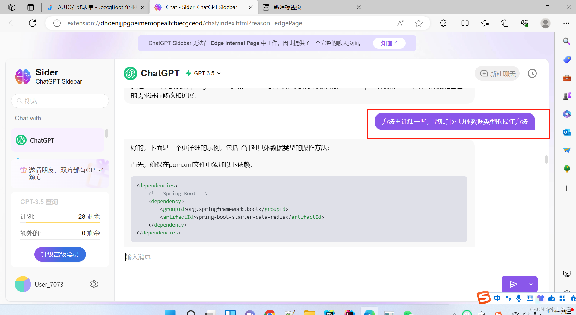Dismiss notice with 知道了 button
The width and height of the screenshot is (576, 315).
(389, 43)
